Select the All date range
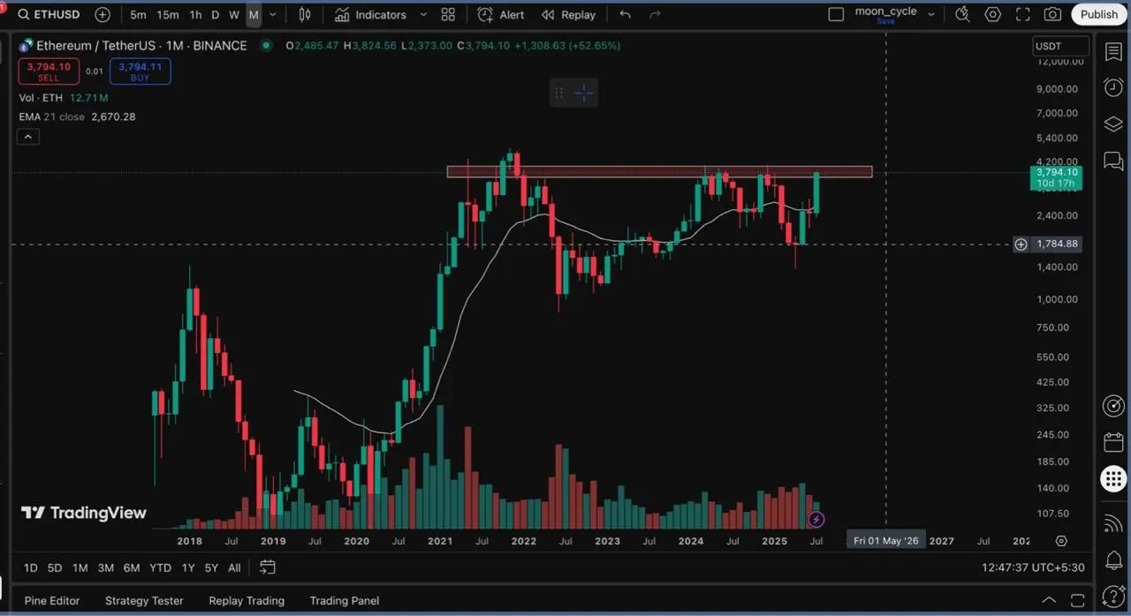This screenshot has width=1131, height=616. click(x=234, y=567)
